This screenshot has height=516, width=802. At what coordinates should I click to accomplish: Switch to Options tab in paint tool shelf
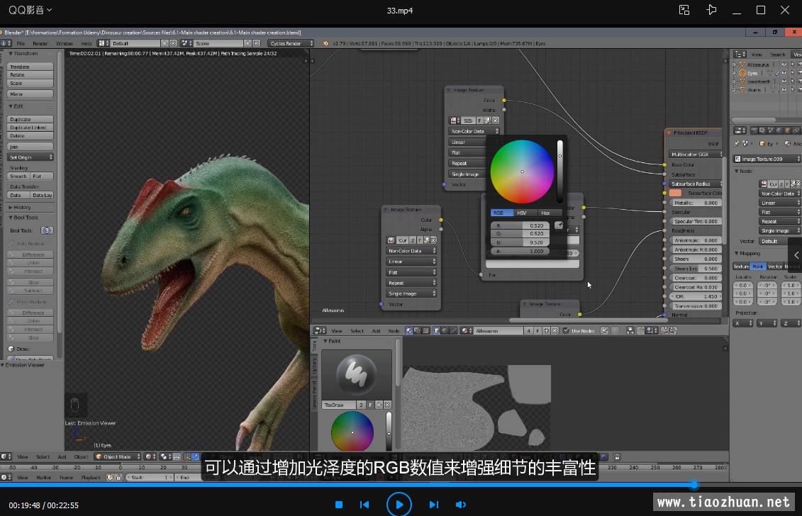pyautogui.click(x=315, y=366)
